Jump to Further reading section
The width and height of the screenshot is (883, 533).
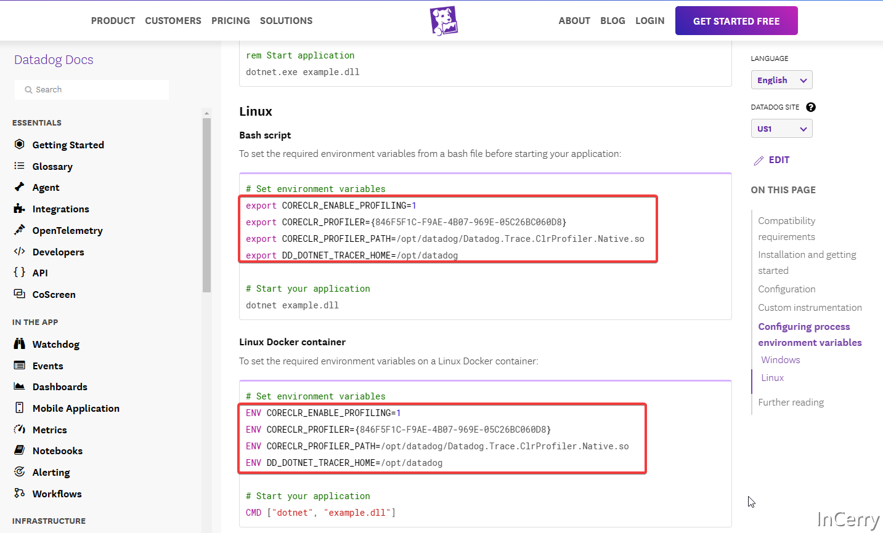791,403
